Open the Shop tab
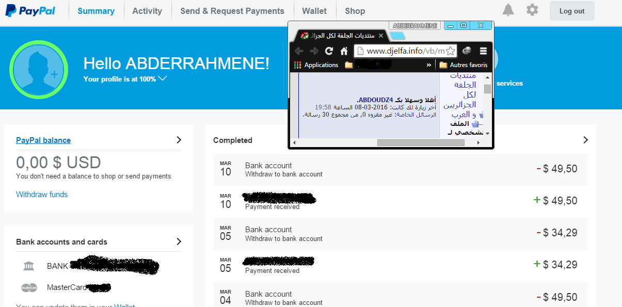The image size is (622, 307). click(x=355, y=11)
